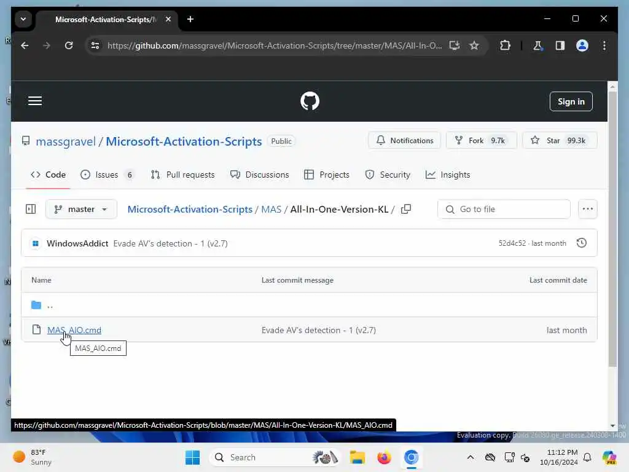The image size is (629, 472).
Task: Click the Public repository visibility badge
Action: click(x=281, y=141)
